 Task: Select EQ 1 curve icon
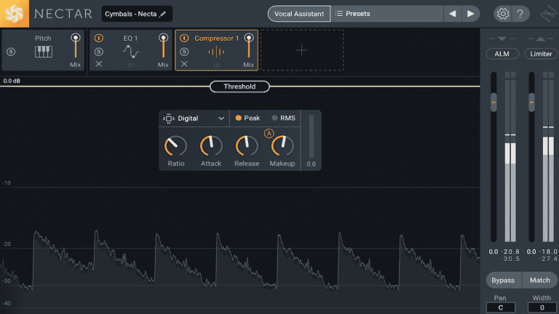pos(131,52)
